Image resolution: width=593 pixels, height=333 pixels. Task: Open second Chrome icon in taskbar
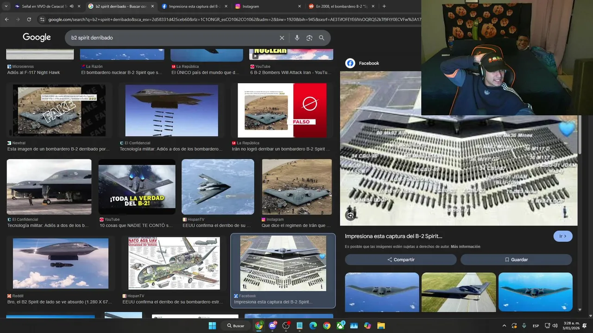[327, 326]
